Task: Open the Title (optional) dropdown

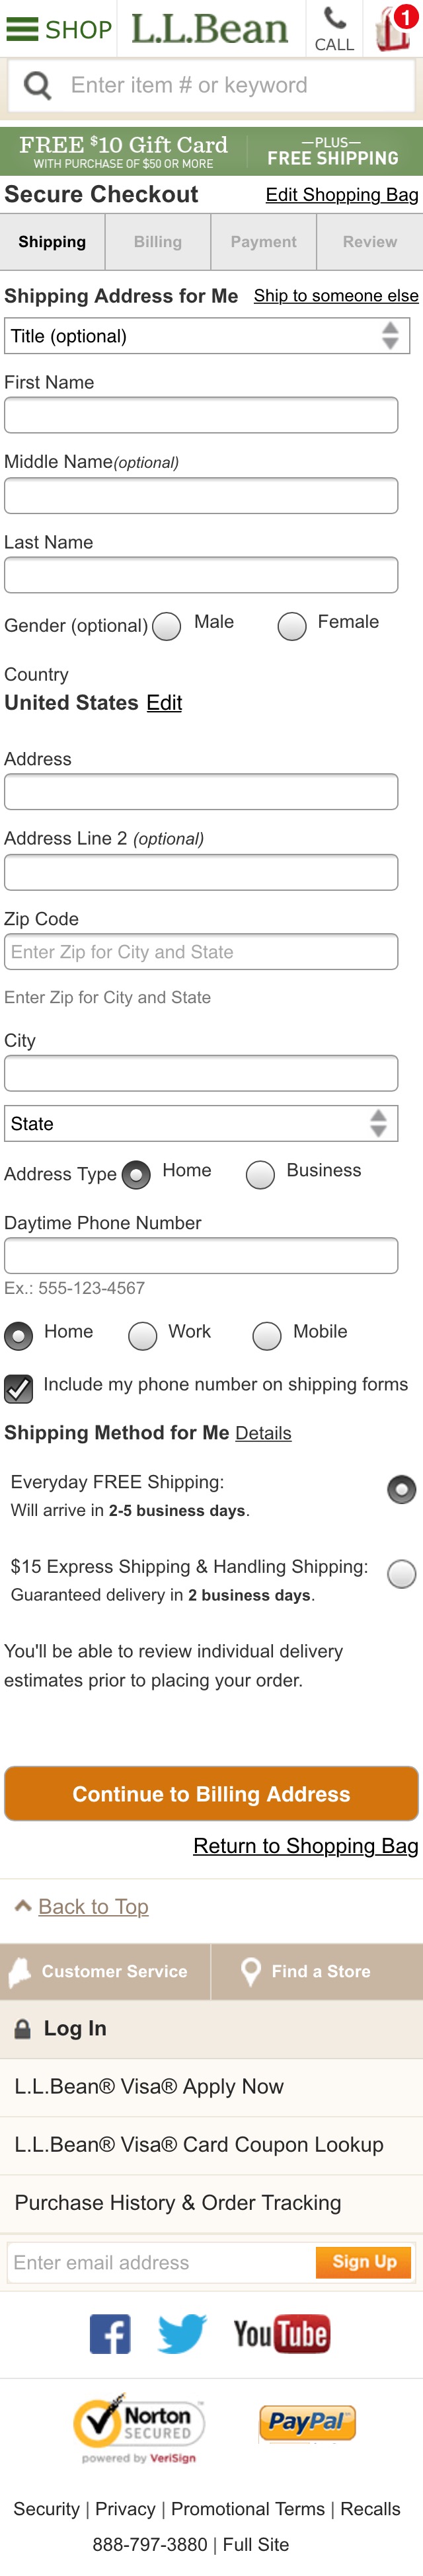Action: (x=207, y=336)
